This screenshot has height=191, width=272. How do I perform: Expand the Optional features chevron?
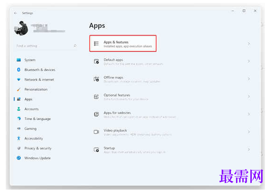[248, 97]
